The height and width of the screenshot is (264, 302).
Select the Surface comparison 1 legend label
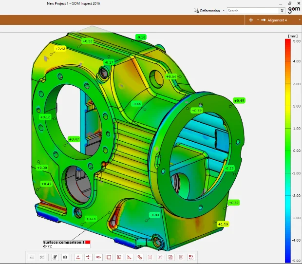[64, 242]
